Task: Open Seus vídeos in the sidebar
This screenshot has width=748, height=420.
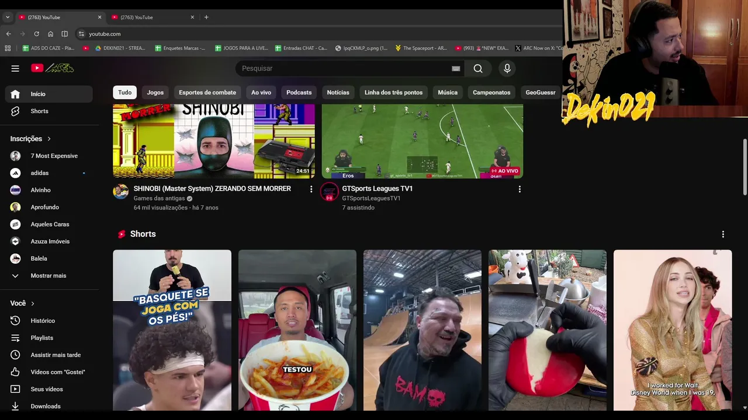Action: (49, 389)
